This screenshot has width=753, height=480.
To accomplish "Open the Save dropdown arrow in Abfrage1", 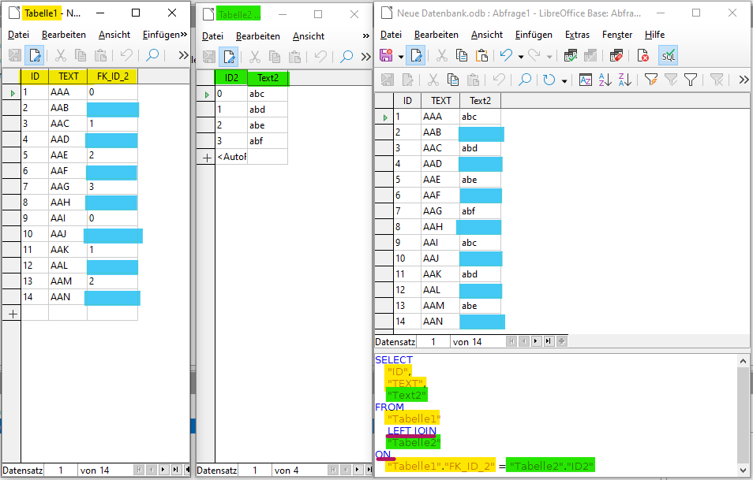I will click(400, 57).
